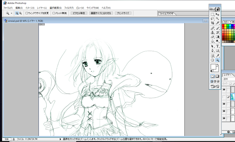Click the 画面サイズに合わせる button
Screen dimensions: 235x142
(x=101, y=13)
